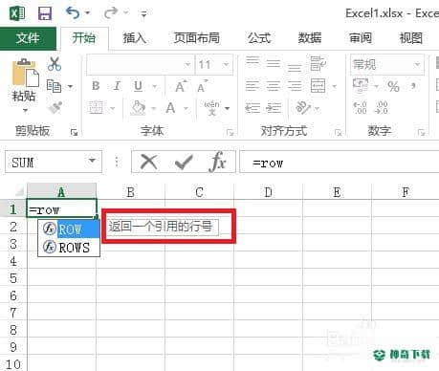Click in the formula bar showing =row
This screenshot has height=371, width=439.
tap(340, 164)
